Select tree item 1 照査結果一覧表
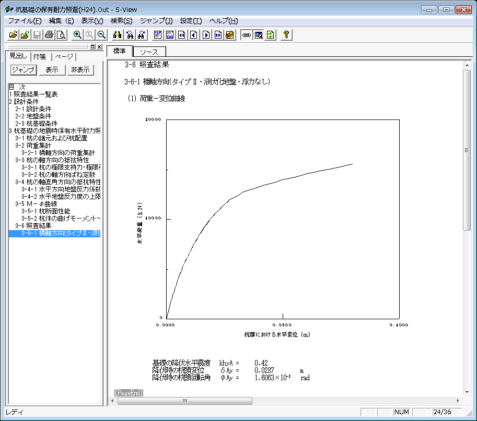Image resolution: width=477 pixels, height=421 pixels. tap(33, 94)
